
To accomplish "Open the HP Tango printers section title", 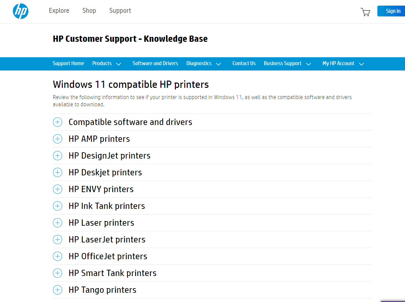I will (x=103, y=290).
